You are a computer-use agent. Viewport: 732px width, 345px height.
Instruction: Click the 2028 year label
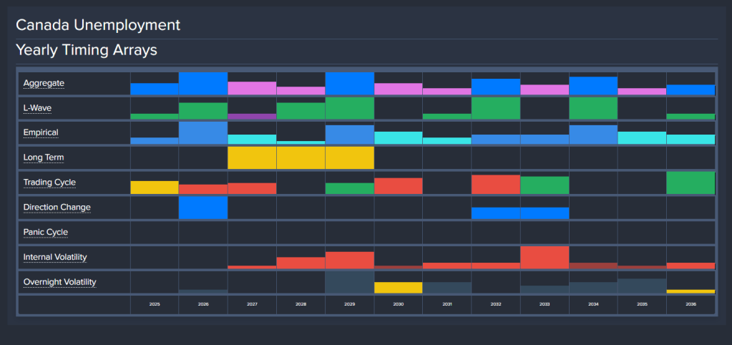301,304
